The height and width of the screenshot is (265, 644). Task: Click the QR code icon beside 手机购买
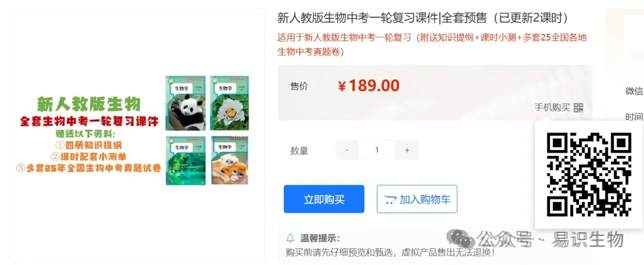578,108
